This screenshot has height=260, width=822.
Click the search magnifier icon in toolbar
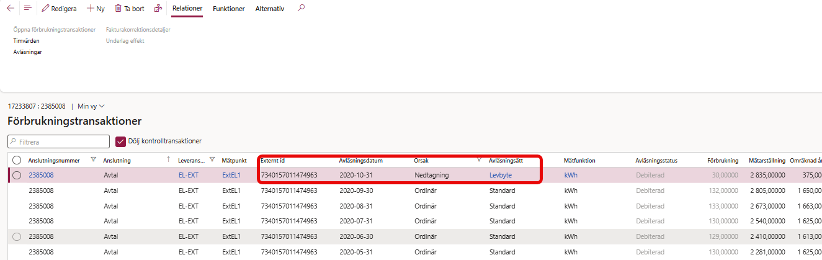302,8
